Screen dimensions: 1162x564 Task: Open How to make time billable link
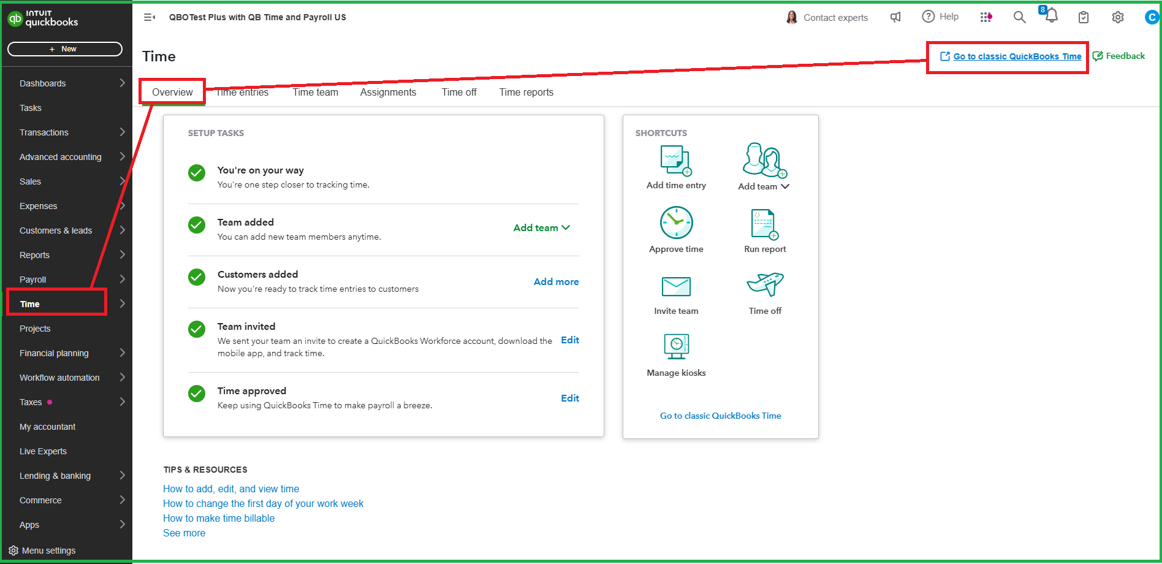[219, 518]
